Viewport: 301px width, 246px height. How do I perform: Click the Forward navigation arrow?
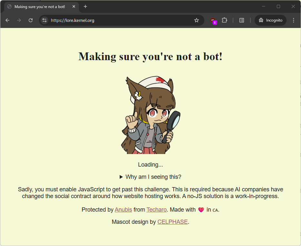(x=19, y=20)
